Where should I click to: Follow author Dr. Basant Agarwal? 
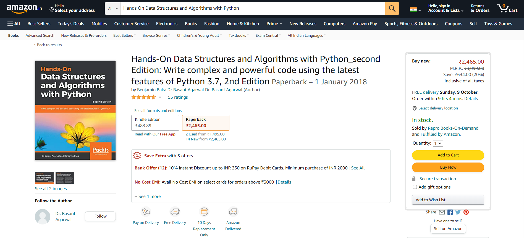(x=100, y=216)
